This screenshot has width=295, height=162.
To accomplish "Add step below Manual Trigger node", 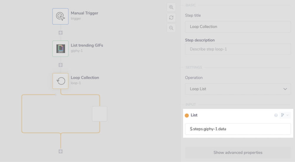I will [60, 33].
